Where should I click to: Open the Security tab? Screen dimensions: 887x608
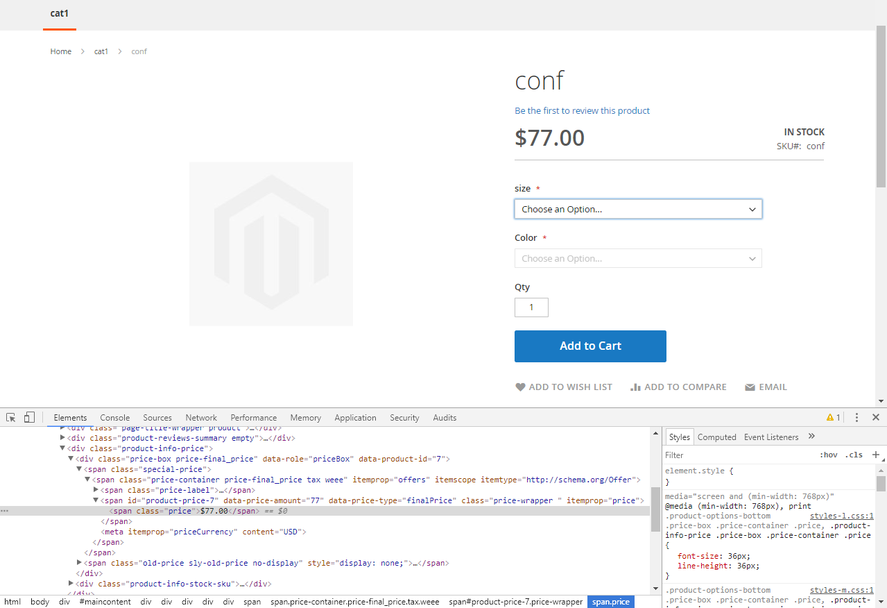point(404,417)
